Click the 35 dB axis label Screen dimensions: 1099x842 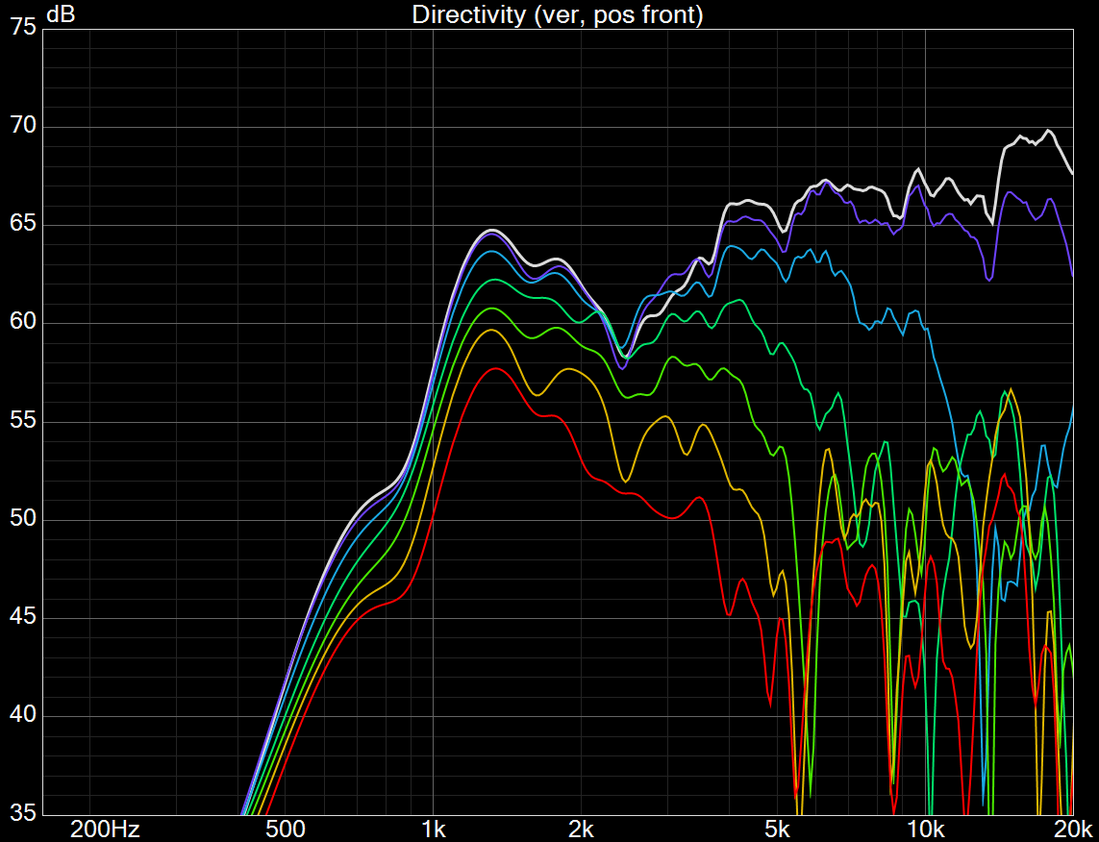tap(23, 813)
